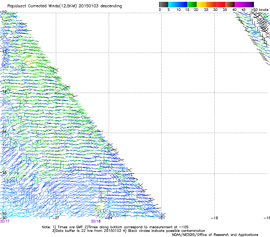270x237 pixels.
Task: Click the '-12' latitude axis label
Action: 3,51
